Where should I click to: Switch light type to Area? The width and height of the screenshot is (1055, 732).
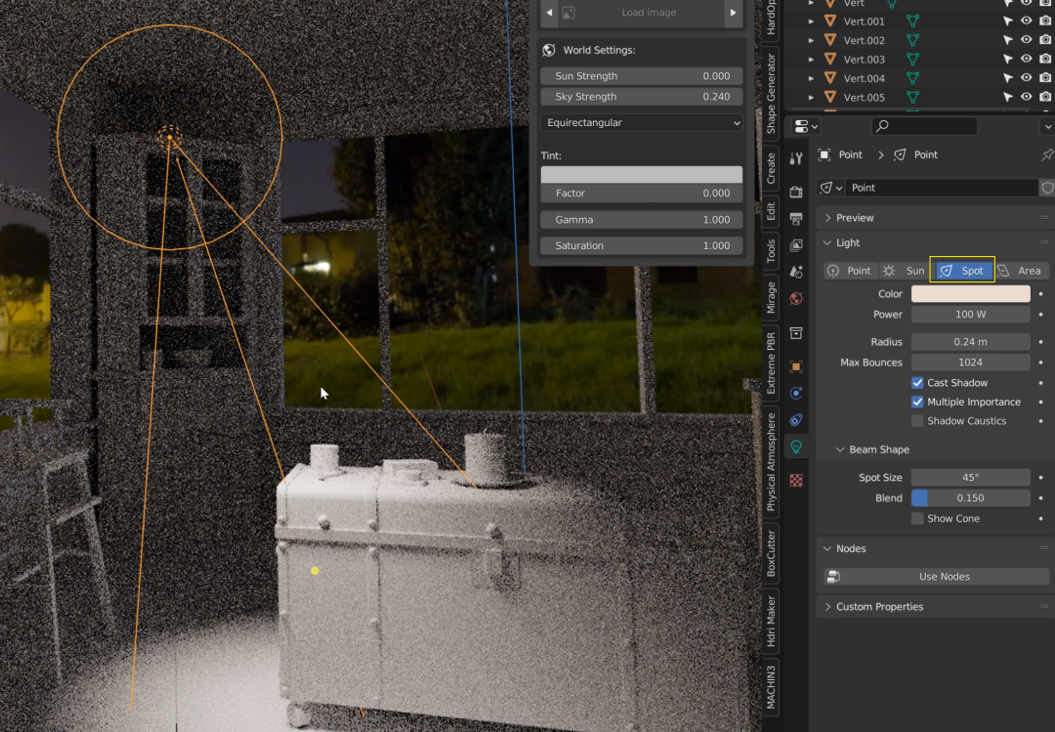pos(1022,271)
